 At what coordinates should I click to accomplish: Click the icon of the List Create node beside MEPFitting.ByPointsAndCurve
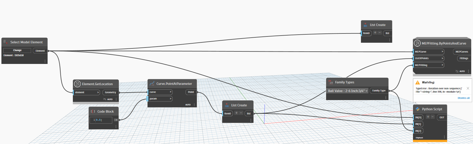(x=365, y=25)
